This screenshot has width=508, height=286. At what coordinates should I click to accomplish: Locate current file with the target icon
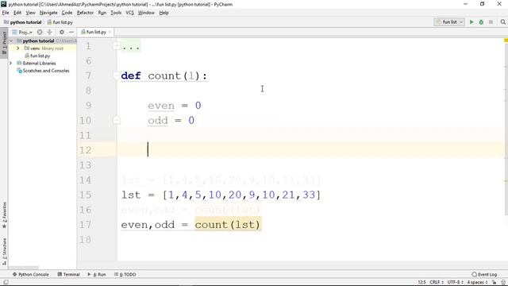tap(40, 32)
